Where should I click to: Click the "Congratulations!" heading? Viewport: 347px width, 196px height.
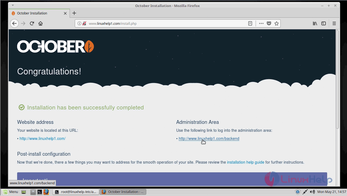(49, 72)
